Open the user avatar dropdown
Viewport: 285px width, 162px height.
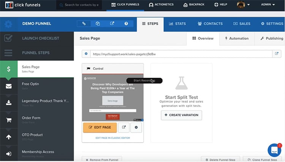(x=243, y=5)
